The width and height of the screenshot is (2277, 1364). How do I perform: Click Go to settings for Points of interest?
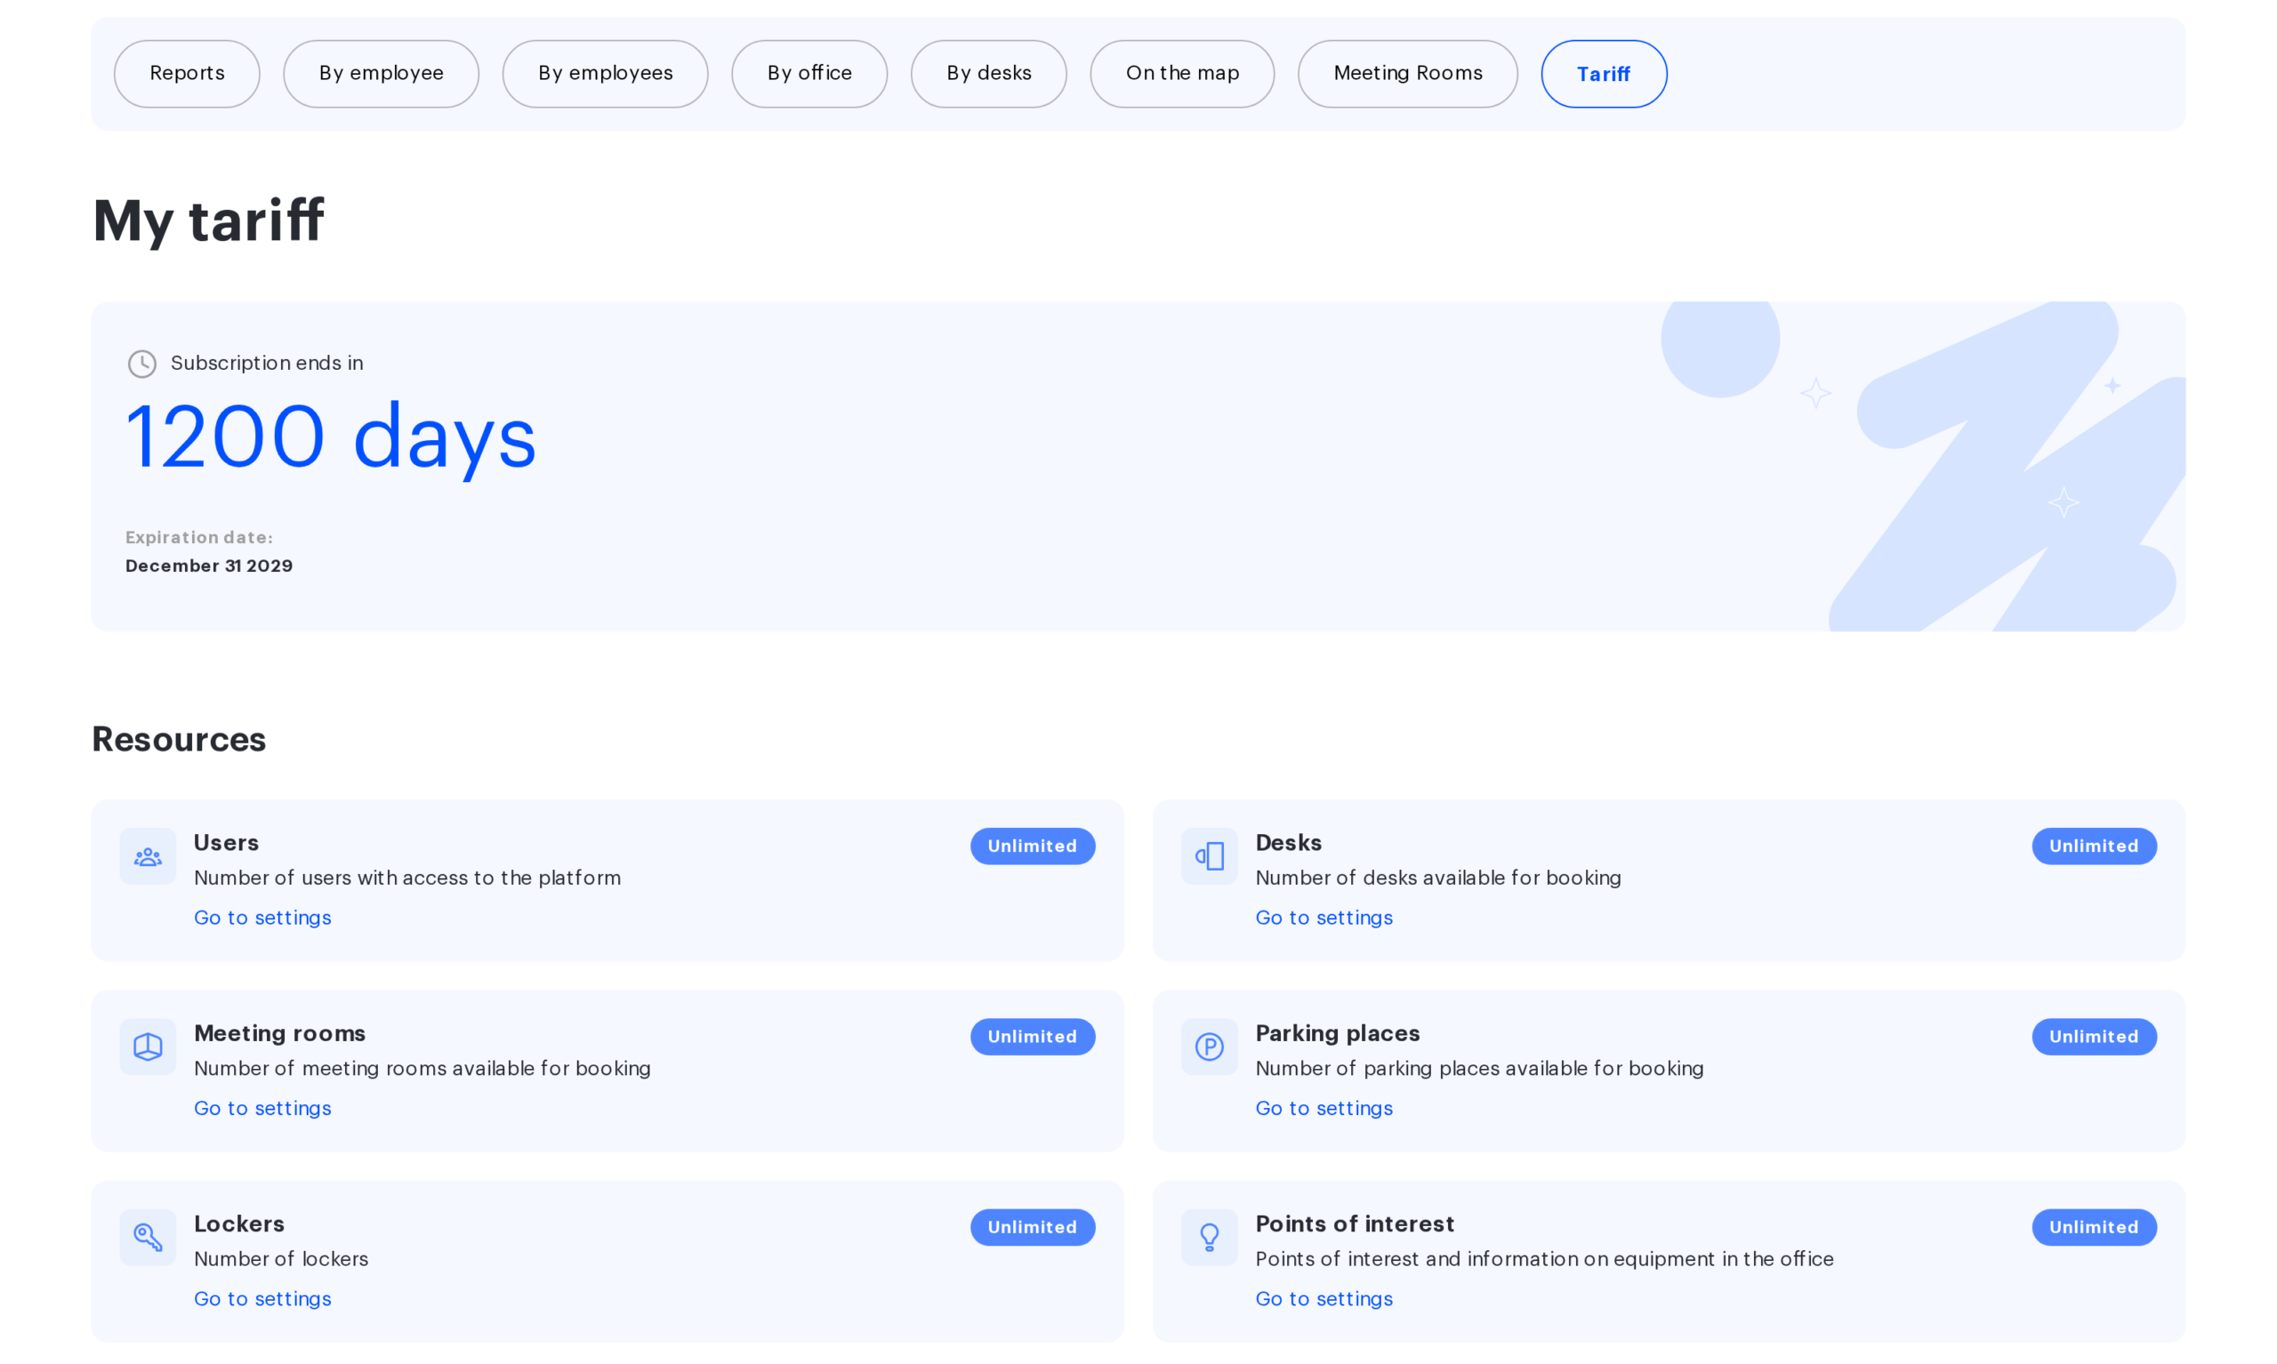coord(1324,1298)
